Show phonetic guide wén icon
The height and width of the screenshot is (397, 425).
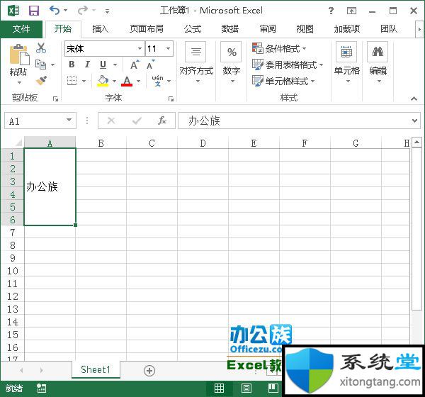coord(157,81)
